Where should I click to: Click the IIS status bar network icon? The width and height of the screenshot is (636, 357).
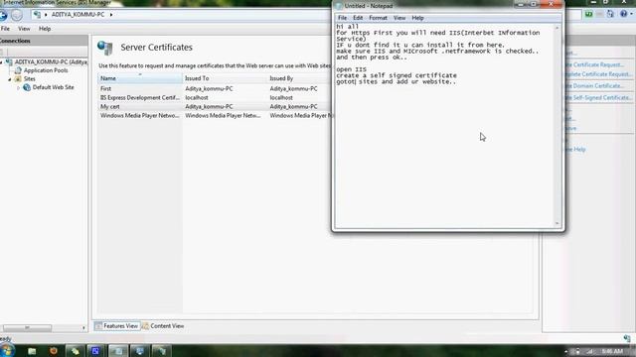click(x=627, y=338)
